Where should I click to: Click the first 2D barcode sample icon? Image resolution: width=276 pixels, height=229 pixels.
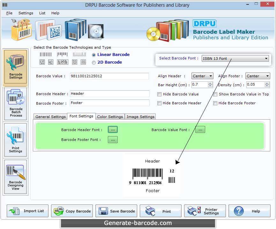[42, 62]
